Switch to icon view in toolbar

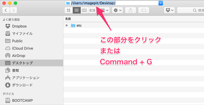click(x=69, y=10)
